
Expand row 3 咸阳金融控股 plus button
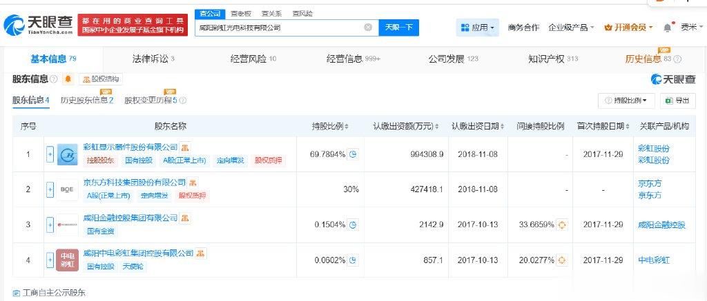pos(50,225)
